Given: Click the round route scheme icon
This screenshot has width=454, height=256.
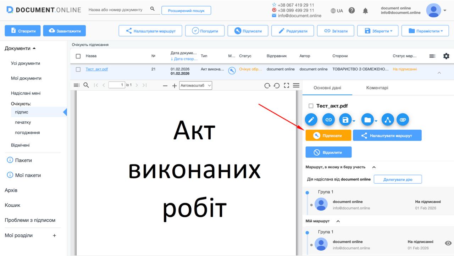Looking at the screenshot, I should tap(388, 120).
